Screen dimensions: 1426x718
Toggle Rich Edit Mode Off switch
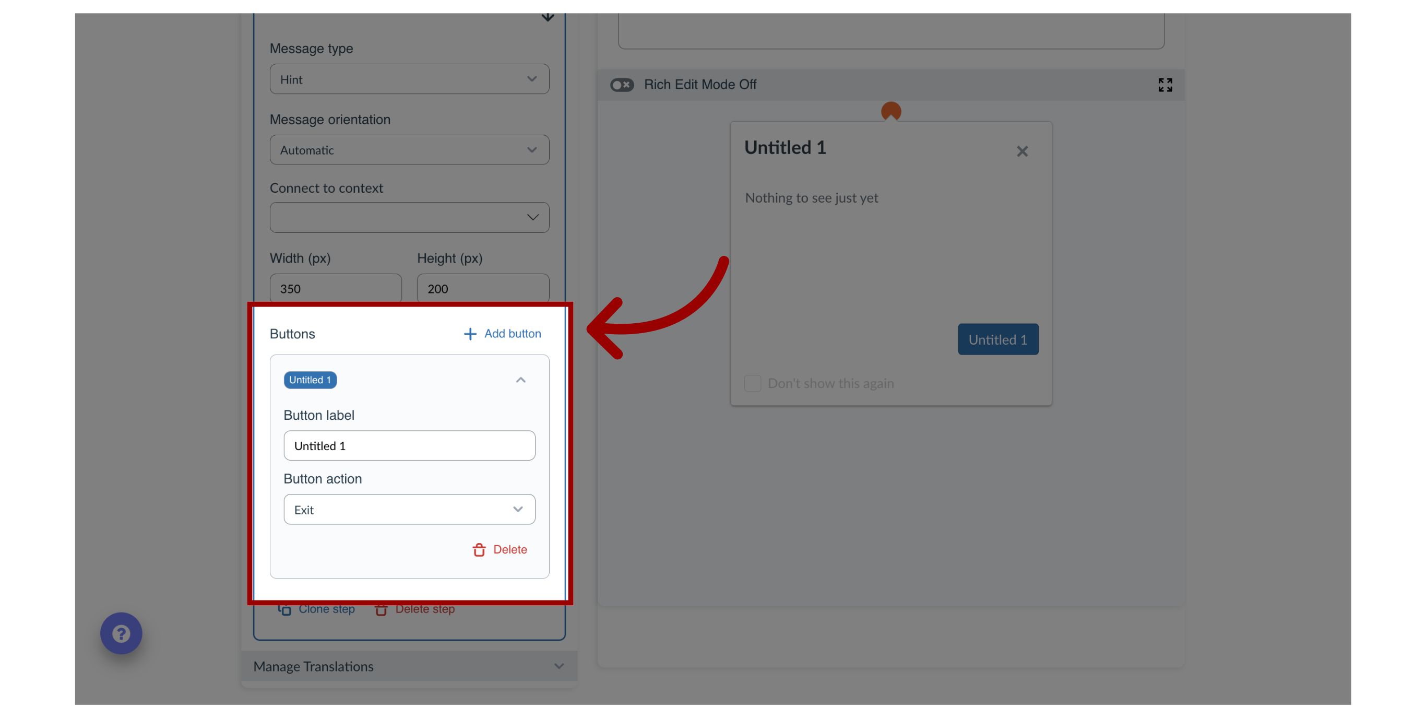(621, 84)
